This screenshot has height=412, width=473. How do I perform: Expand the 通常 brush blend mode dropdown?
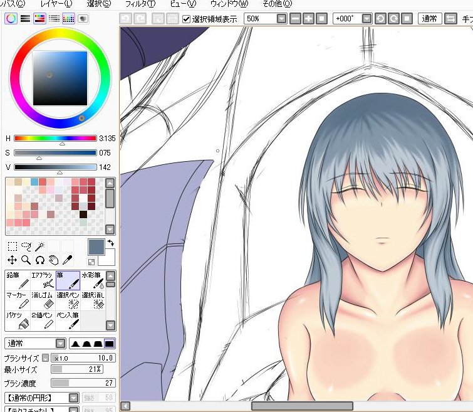(x=60, y=343)
